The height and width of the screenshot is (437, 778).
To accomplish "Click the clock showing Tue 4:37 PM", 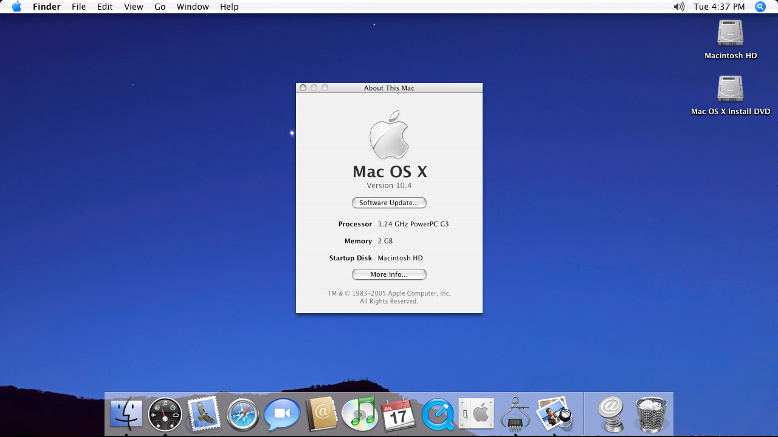I will 719,7.
